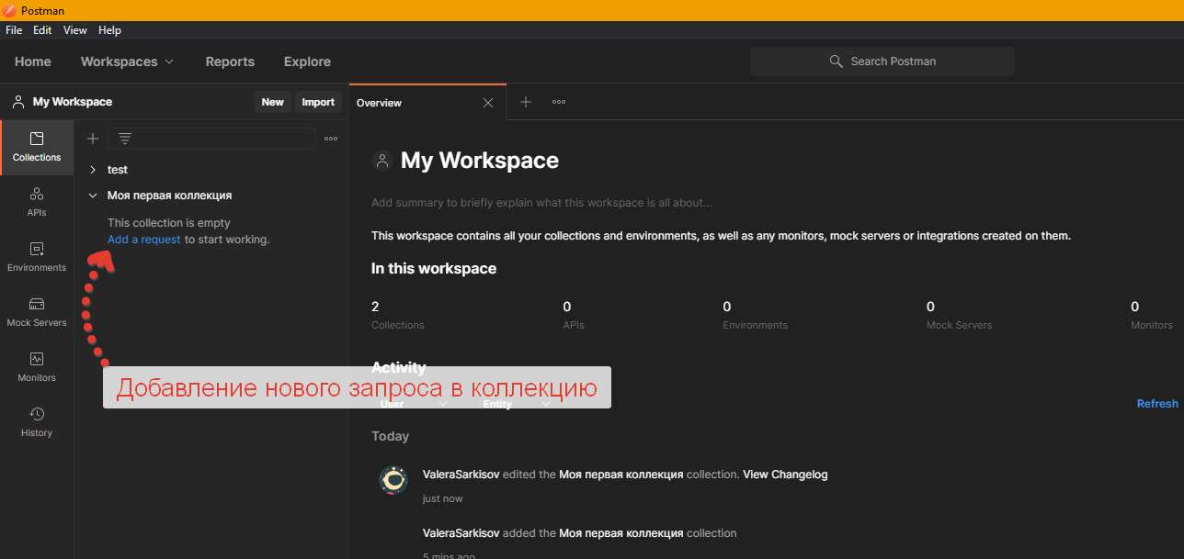Select the Моя первая коллекция collection name
This screenshot has height=559, width=1184.
click(x=169, y=196)
